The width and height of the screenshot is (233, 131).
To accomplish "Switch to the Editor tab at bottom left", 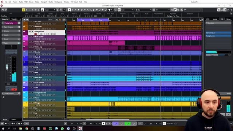I will [x=13, y=120].
